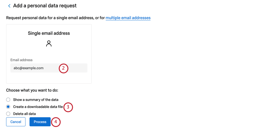Click the numbered step 4 marker
The image size is (262, 131).
[55, 122]
